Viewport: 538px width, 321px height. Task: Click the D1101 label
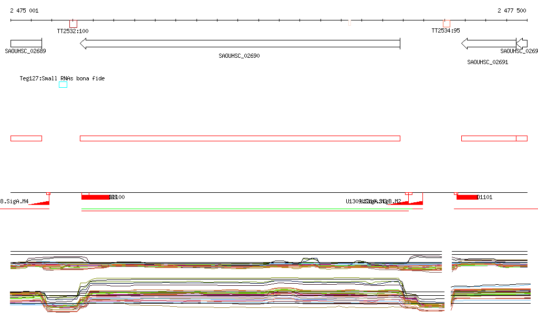click(x=485, y=197)
